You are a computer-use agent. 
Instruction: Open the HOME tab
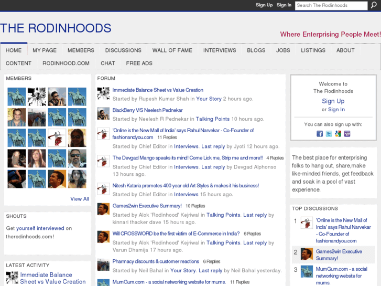[14, 50]
